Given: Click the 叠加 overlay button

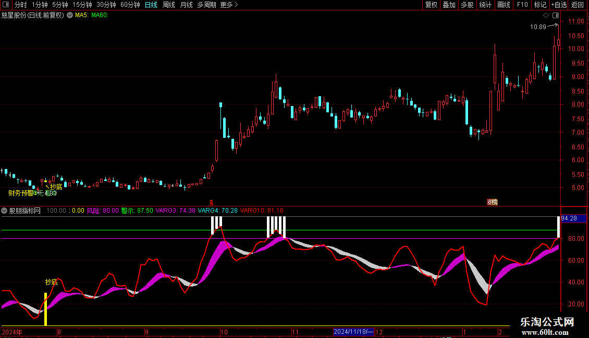Looking at the screenshot, I should [449, 5].
